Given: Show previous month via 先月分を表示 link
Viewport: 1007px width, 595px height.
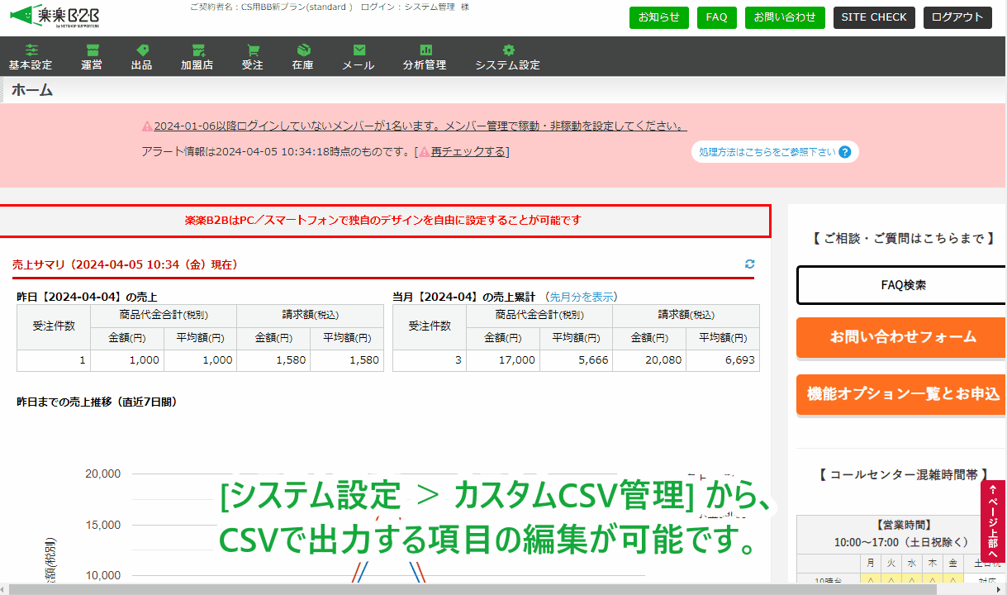Looking at the screenshot, I should click(x=582, y=297).
